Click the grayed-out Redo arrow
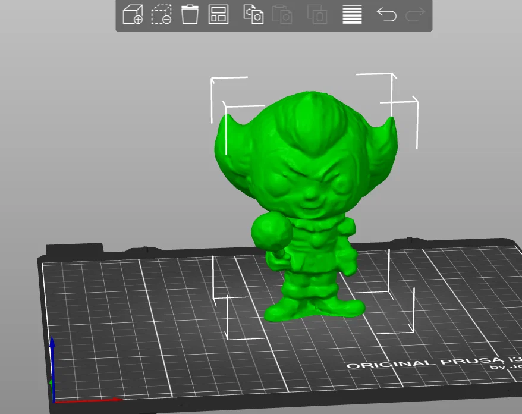 (x=415, y=14)
